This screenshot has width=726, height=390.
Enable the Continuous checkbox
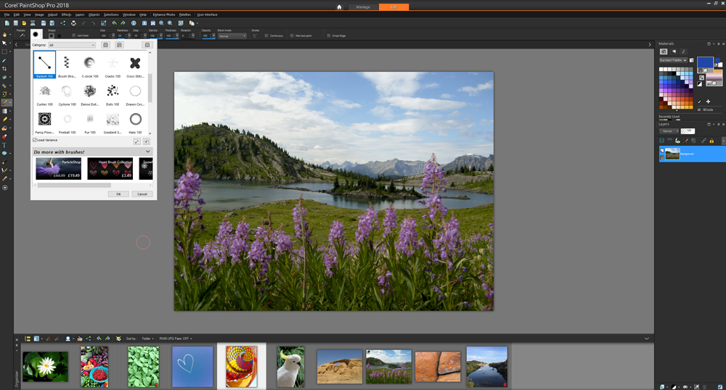pyautogui.click(x=266, y=36)
